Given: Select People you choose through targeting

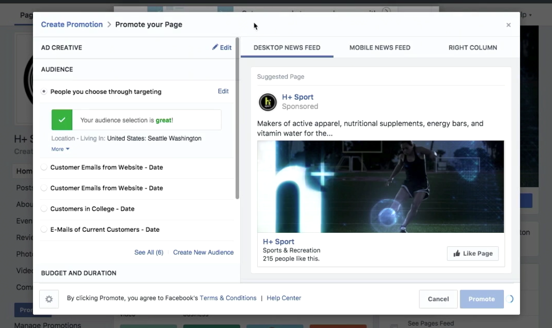Looking at the screenshot, I should tap(44, 92).
